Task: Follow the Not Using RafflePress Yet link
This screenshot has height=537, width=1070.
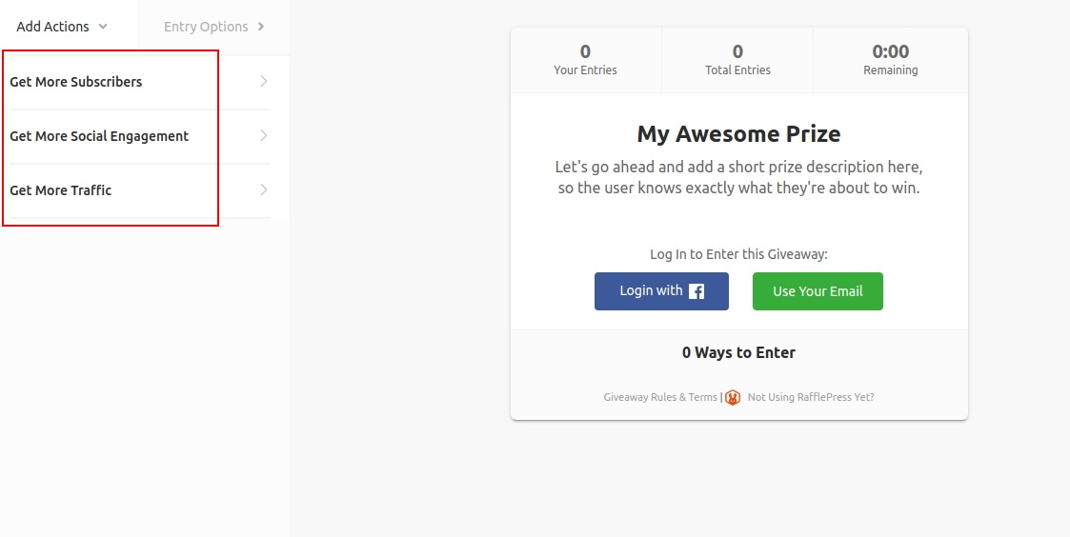Action: (x=811, y=397)
